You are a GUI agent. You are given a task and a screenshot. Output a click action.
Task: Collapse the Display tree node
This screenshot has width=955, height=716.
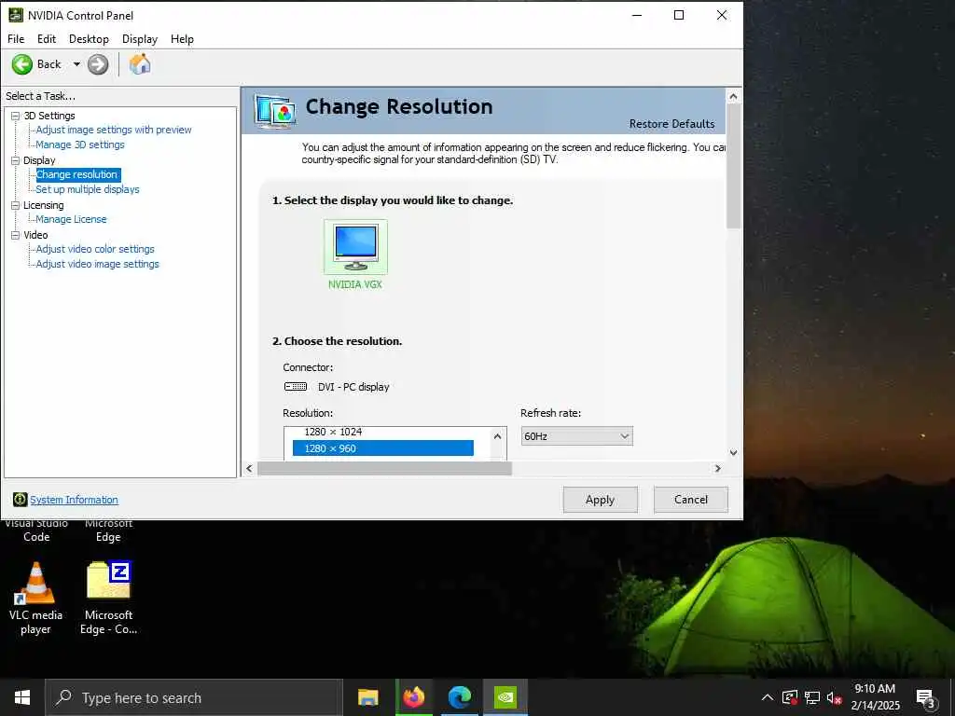pyautogui.click(x=15, y=160)
